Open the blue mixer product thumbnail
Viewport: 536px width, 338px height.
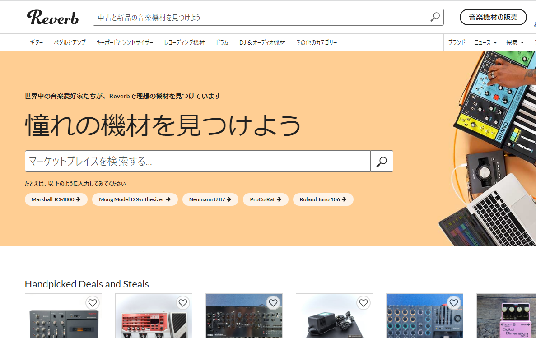click(x=424, y=316)
